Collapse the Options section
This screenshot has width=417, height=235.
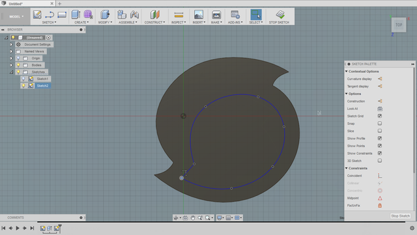tap(346, 94)
